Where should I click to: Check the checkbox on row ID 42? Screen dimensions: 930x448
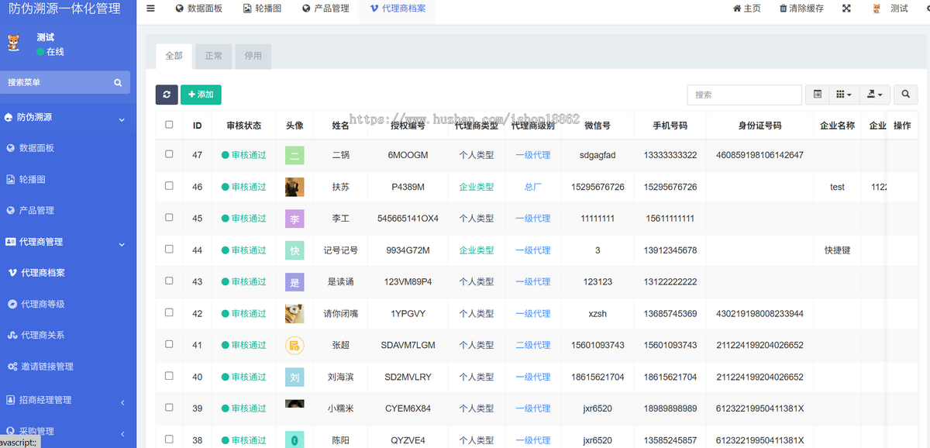(x=168, y=313)
